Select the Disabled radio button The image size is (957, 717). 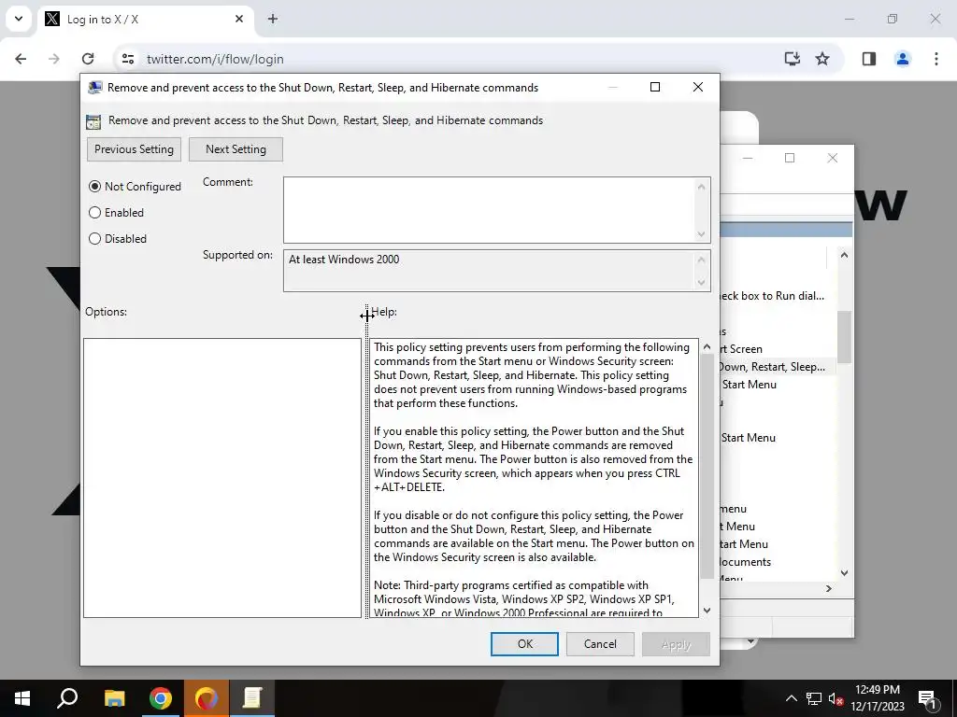pos(117,239)
